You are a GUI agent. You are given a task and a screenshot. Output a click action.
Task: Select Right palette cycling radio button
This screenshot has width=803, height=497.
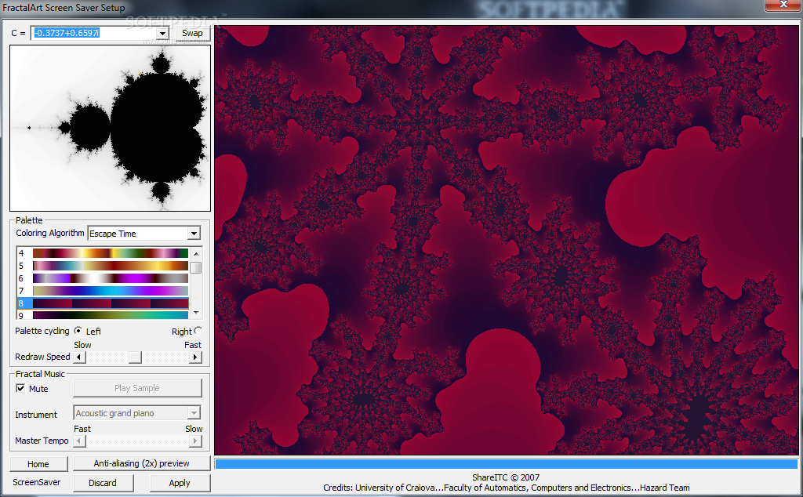pyautogui.click(x=198, y=331)
